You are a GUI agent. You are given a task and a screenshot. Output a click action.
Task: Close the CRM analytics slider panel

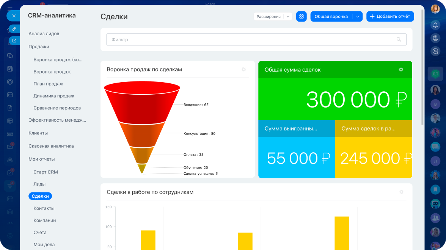pyautogui.click(x=14, y=16)
